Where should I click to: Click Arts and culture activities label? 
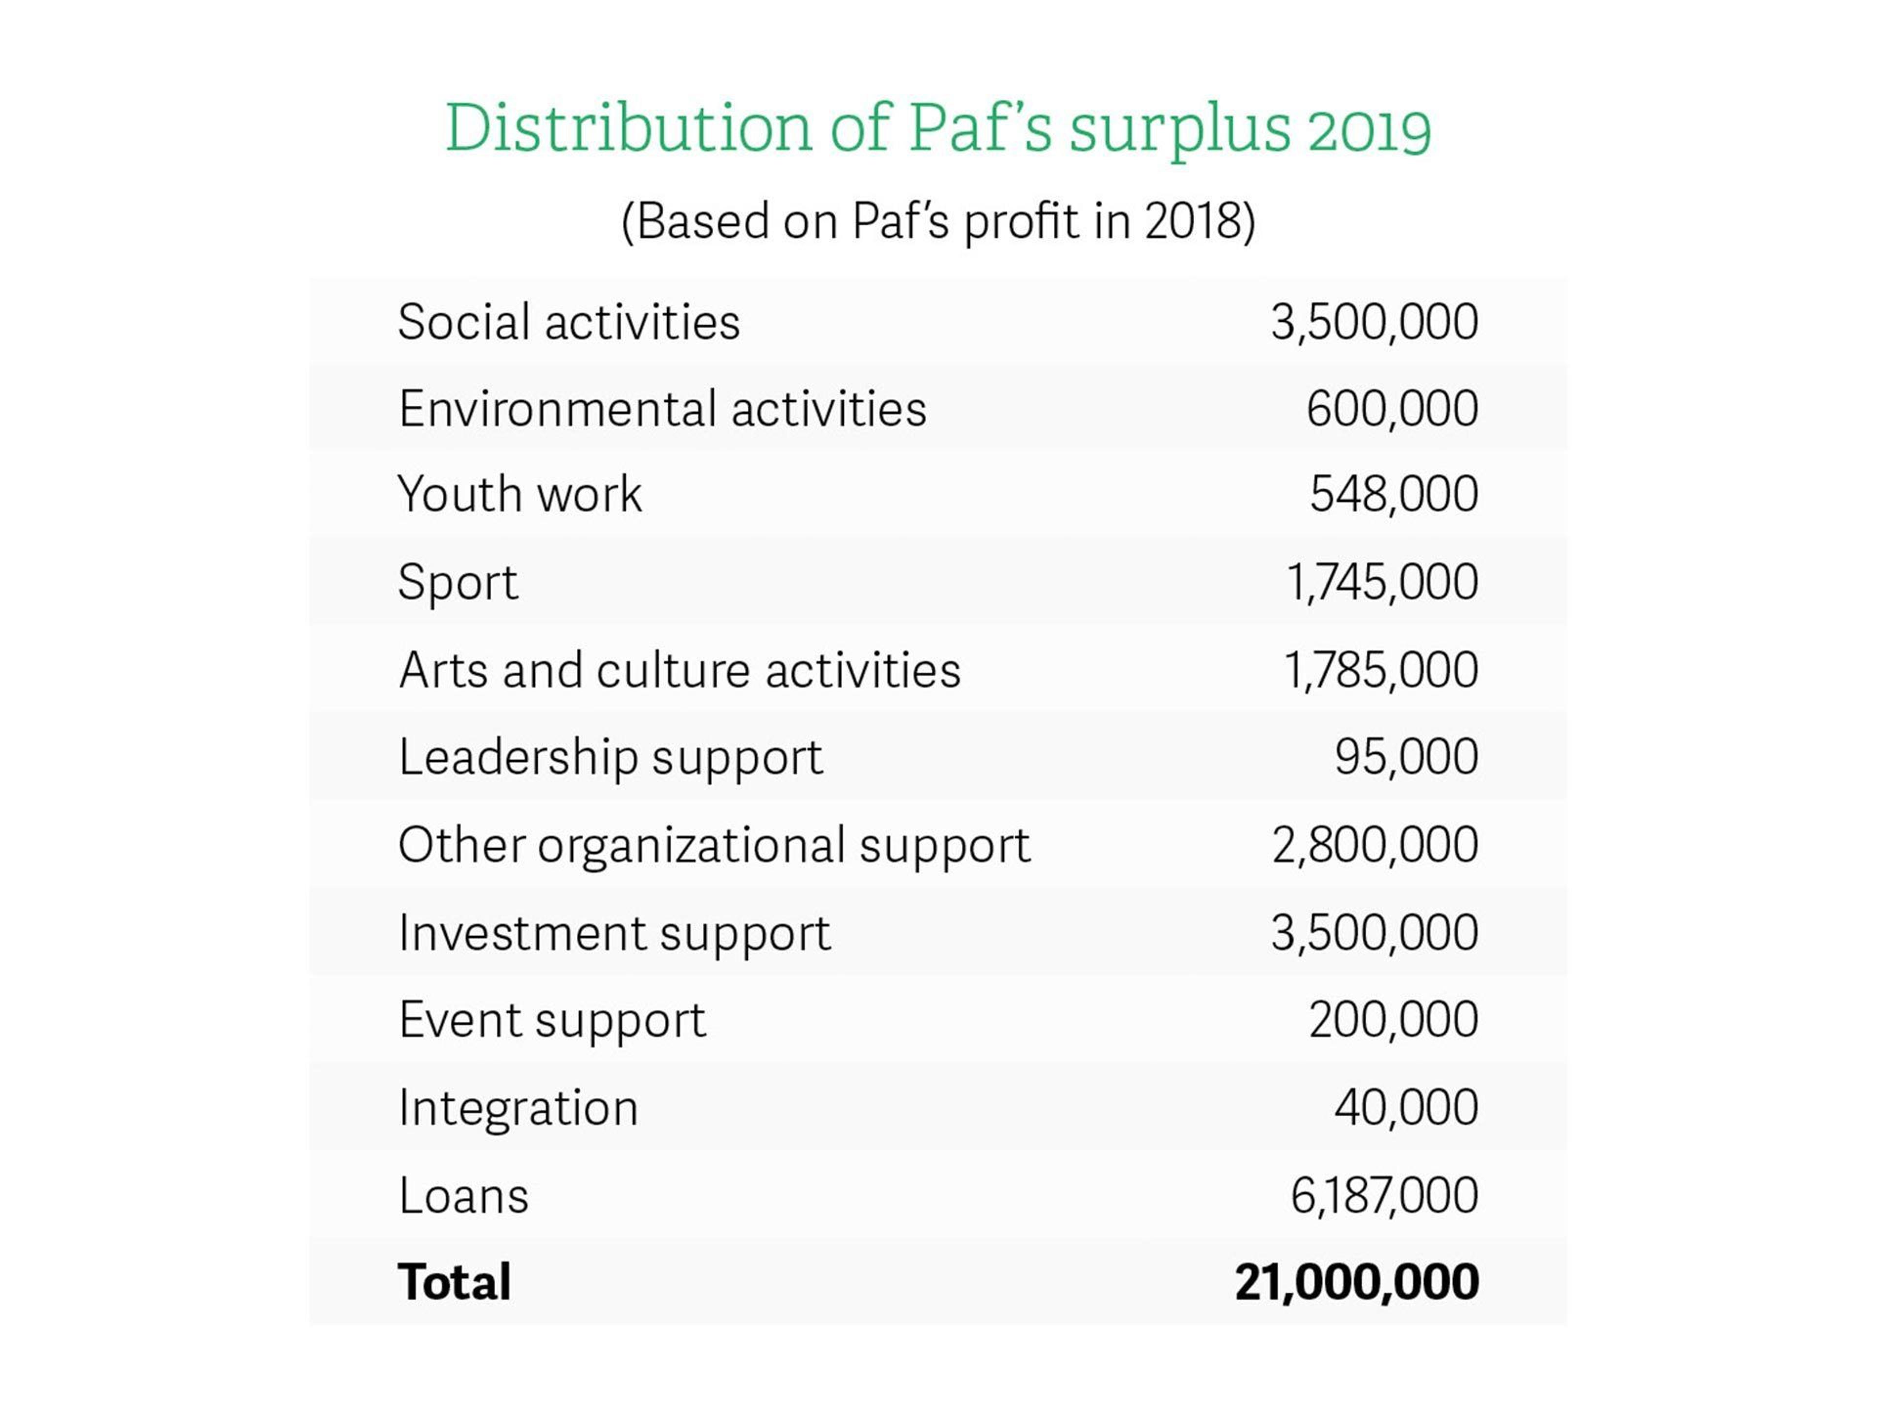click(x=680, y=670)
